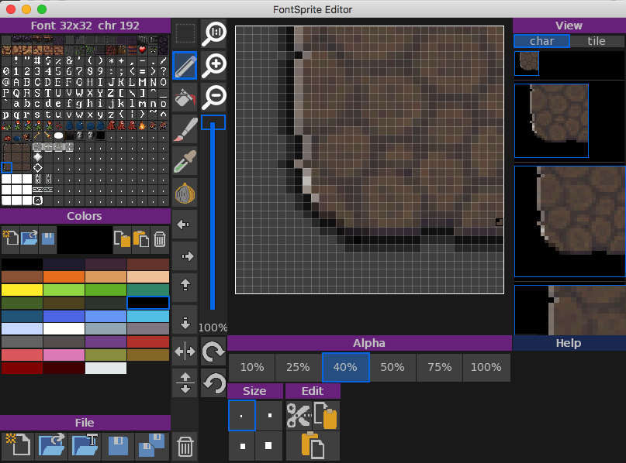Viewport: 626px width, 463px height.
Task: Rotate the sprite clockwise
Action: pos(213,352)
